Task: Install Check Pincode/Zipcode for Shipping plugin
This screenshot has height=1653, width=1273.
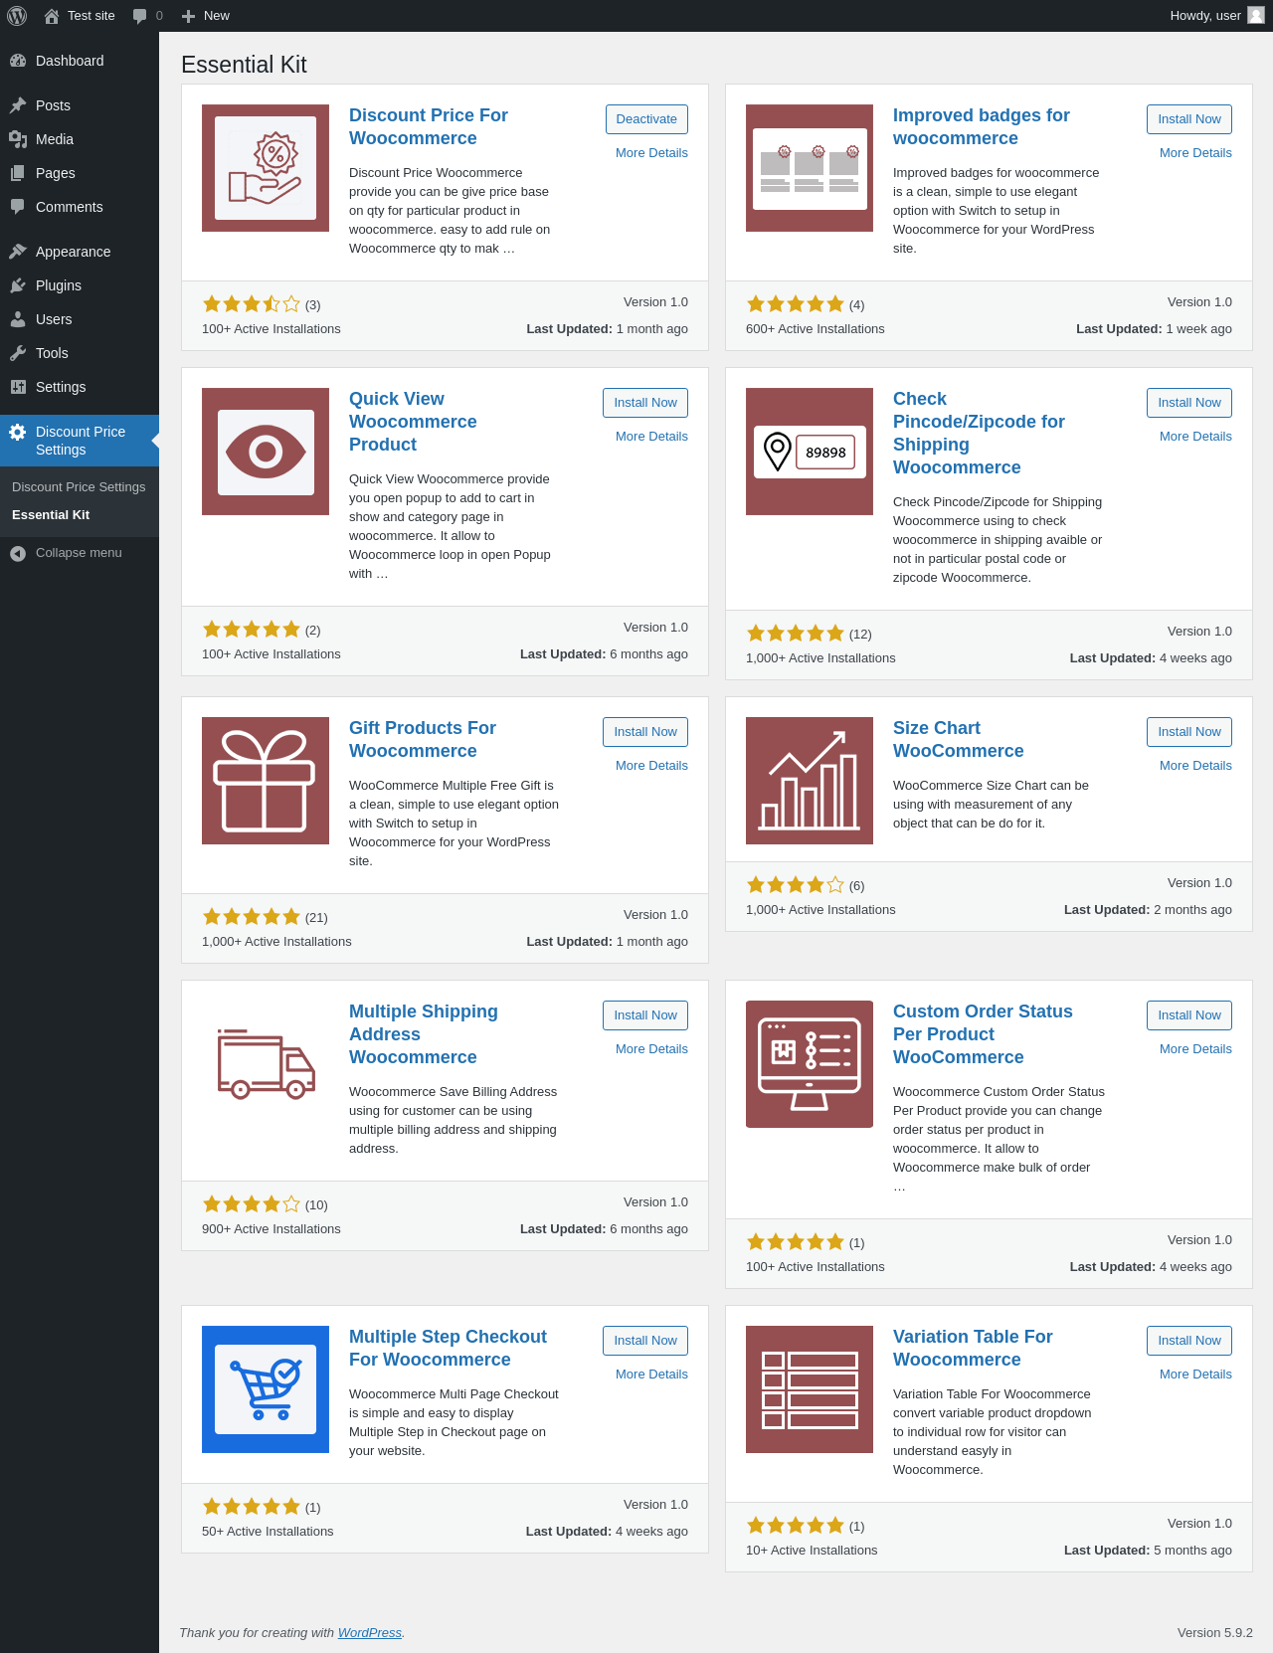Action: tap(1189, 403)
